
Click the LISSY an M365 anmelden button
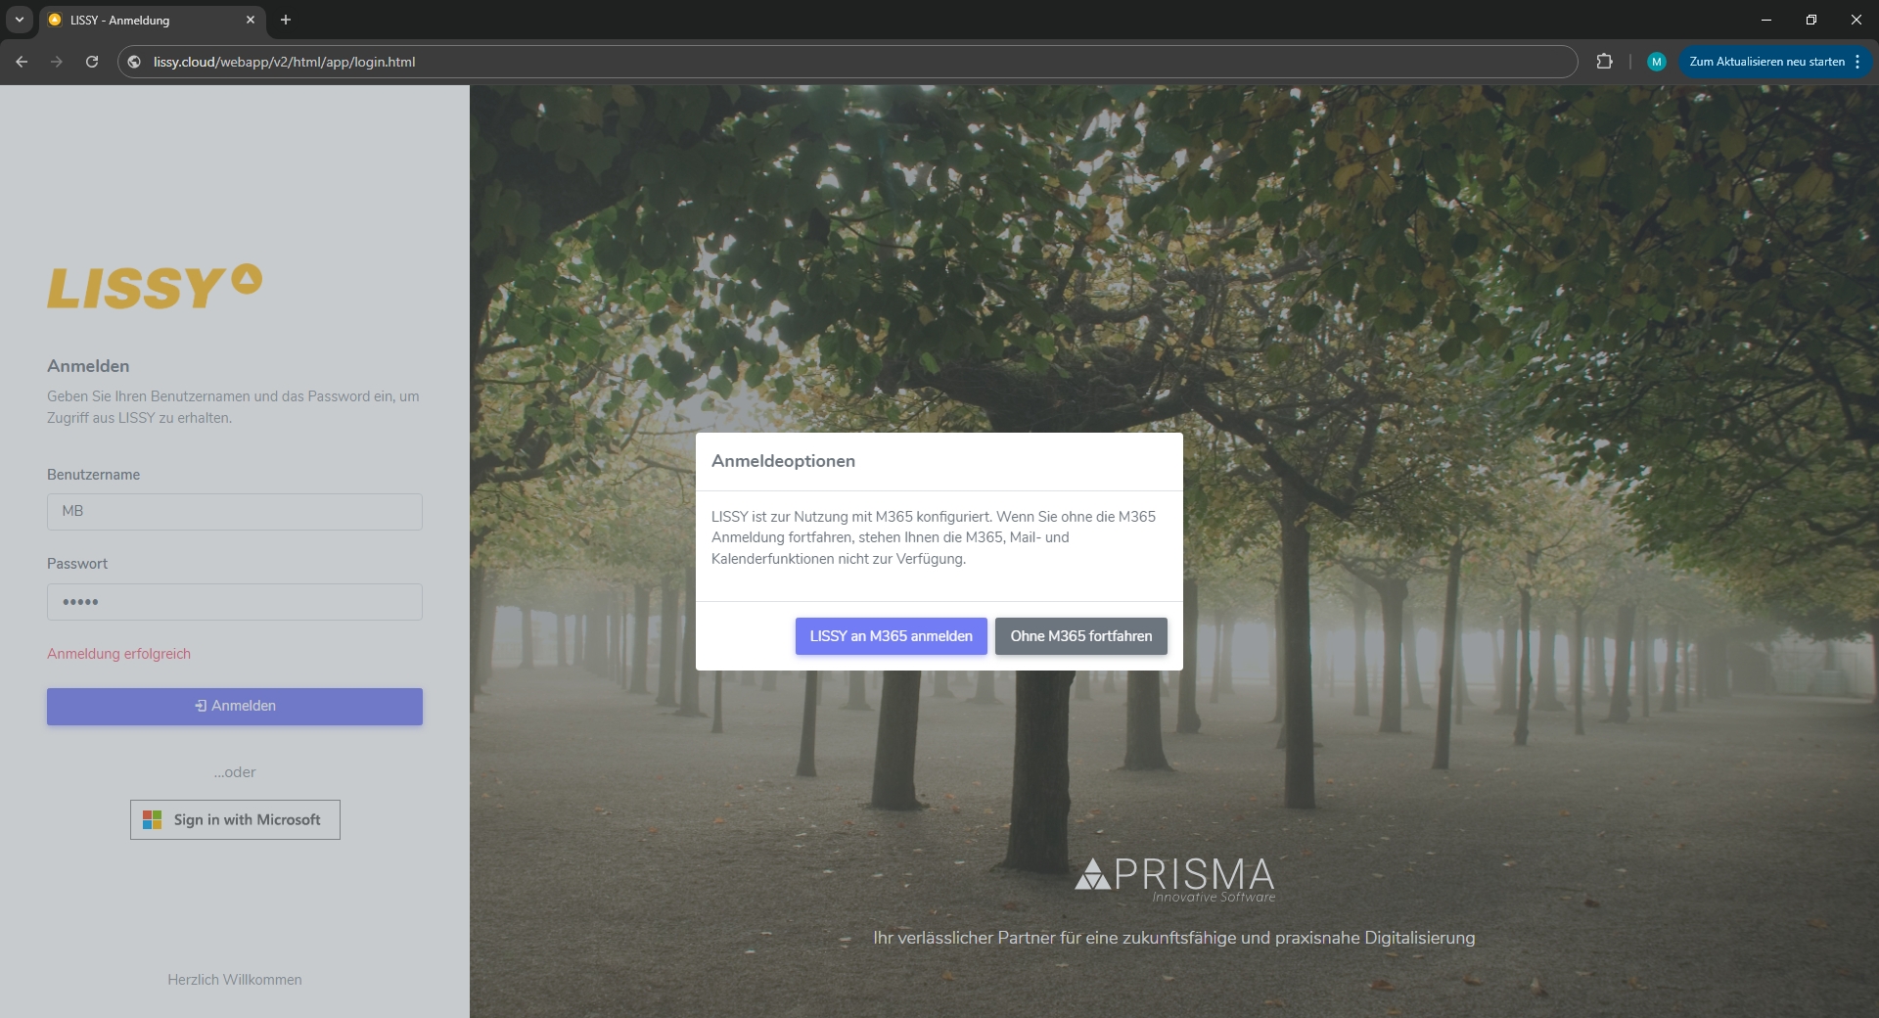[891, 636]
